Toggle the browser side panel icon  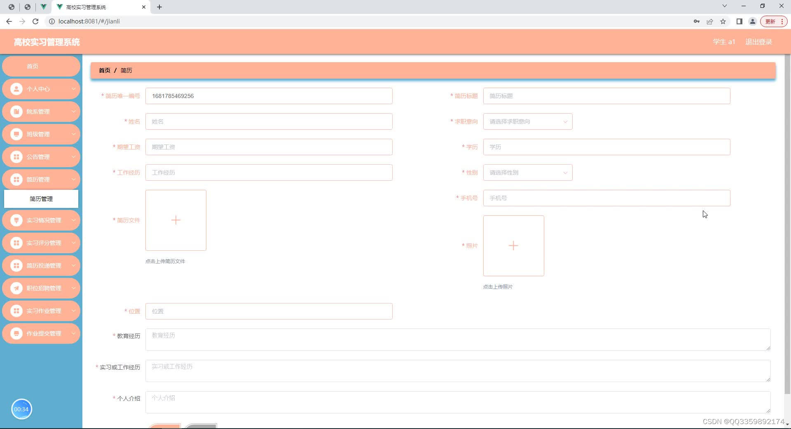(x=740, y=21)
